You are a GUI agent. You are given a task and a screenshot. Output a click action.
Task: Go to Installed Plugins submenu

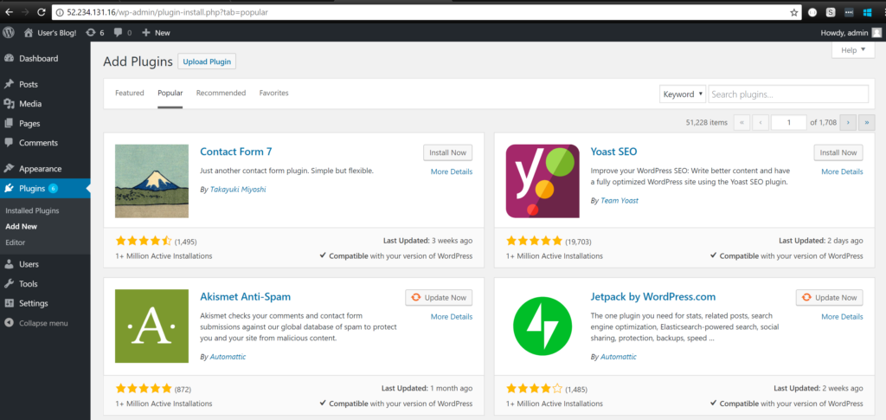tap(32, 210)
